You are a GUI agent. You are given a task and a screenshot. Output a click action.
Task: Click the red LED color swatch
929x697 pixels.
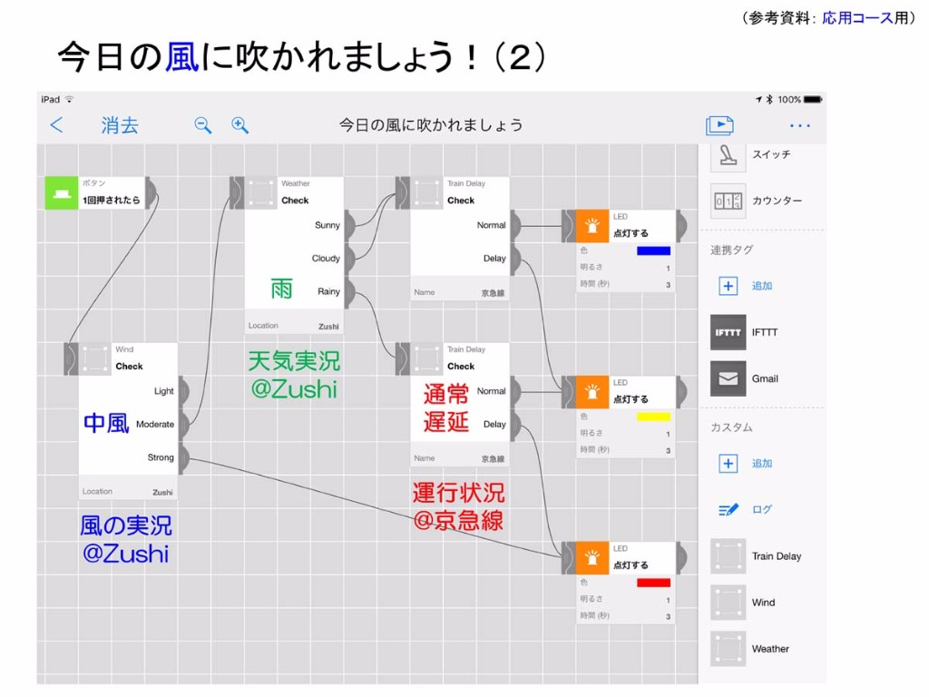(653, 583)
